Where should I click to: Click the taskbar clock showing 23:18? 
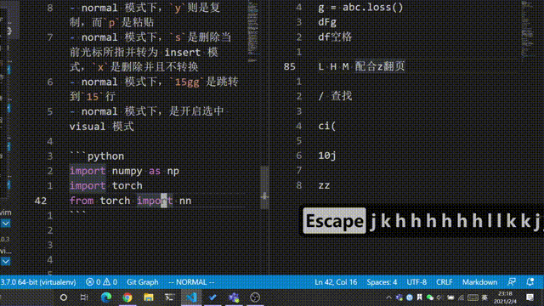(x=505, y=297)
